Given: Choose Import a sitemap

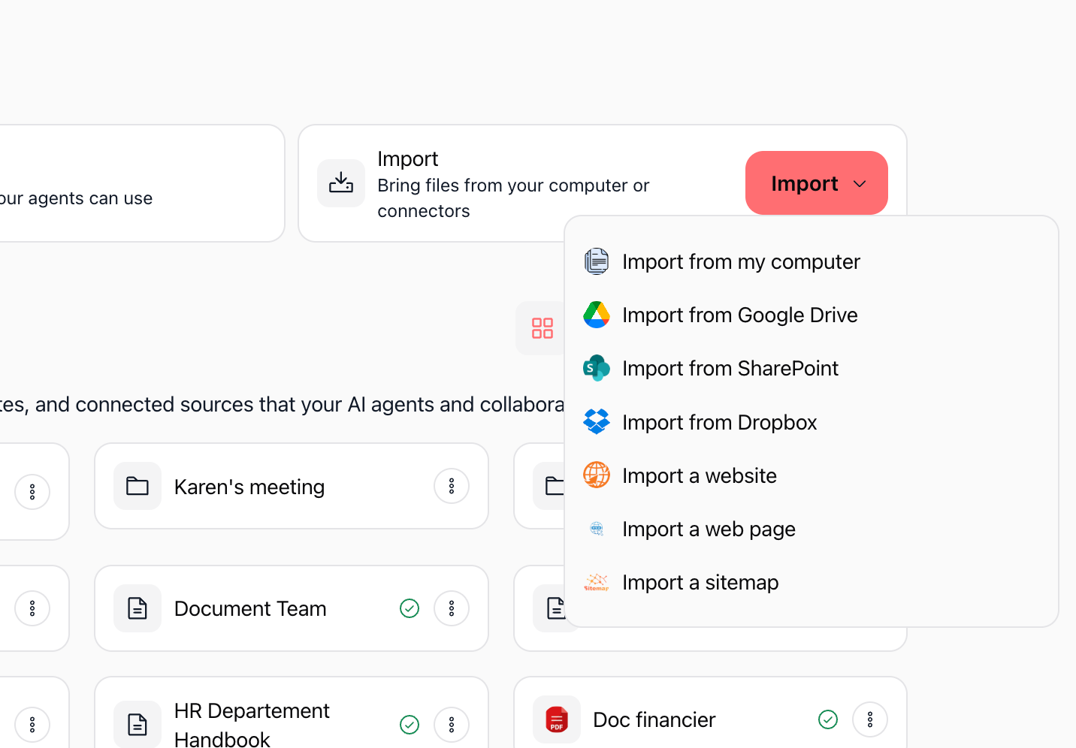Looking at the screenshot, I should pyautogui.click(x=812, y=582).
